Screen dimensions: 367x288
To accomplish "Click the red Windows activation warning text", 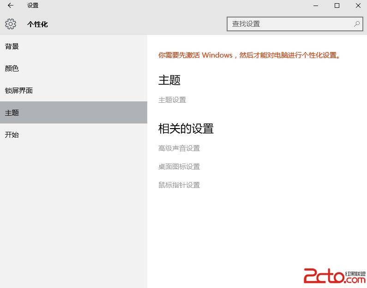I will coord(250,55).
